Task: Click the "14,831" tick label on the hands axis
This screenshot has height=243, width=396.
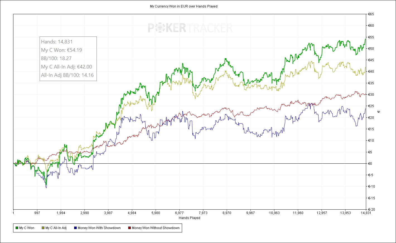Action: [x=366, y=213]
